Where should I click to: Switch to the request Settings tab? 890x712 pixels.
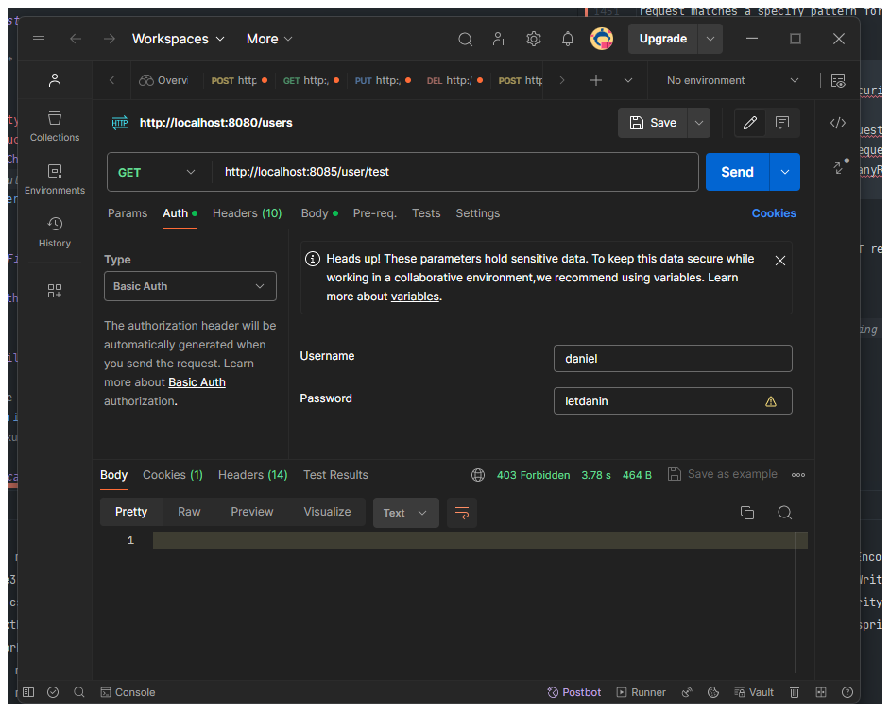point(478,213)
